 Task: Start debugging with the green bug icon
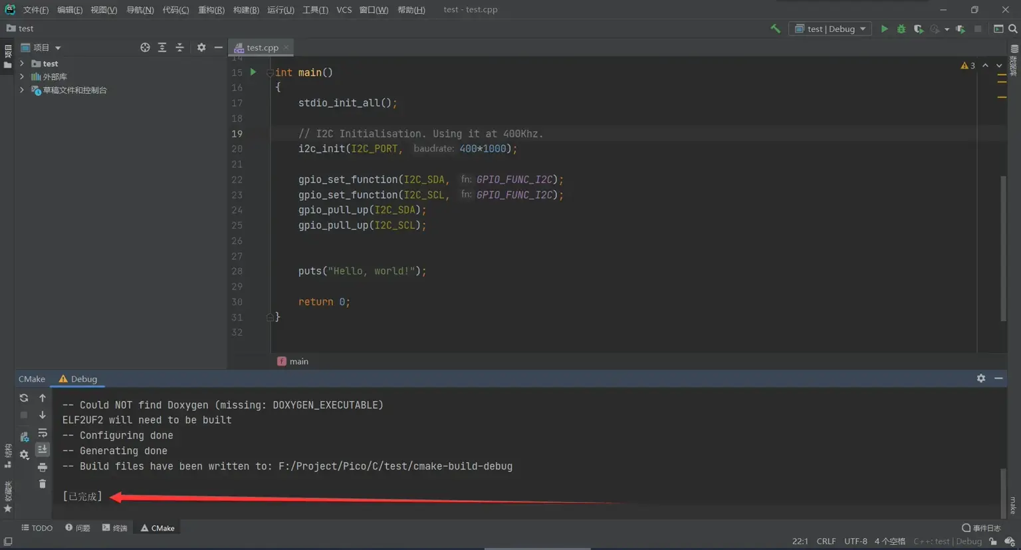(901, 29)
